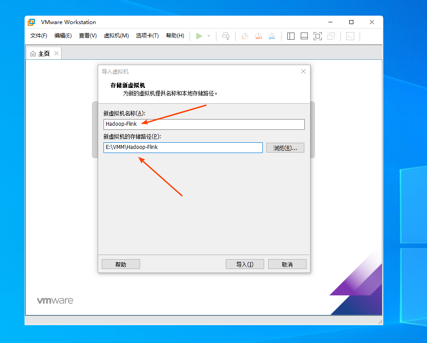The width and height of the screenshot is (427, 343).
Task: Click the Send Ctrl+Alt+Del toolbar icon
Action: pos(226,36)
